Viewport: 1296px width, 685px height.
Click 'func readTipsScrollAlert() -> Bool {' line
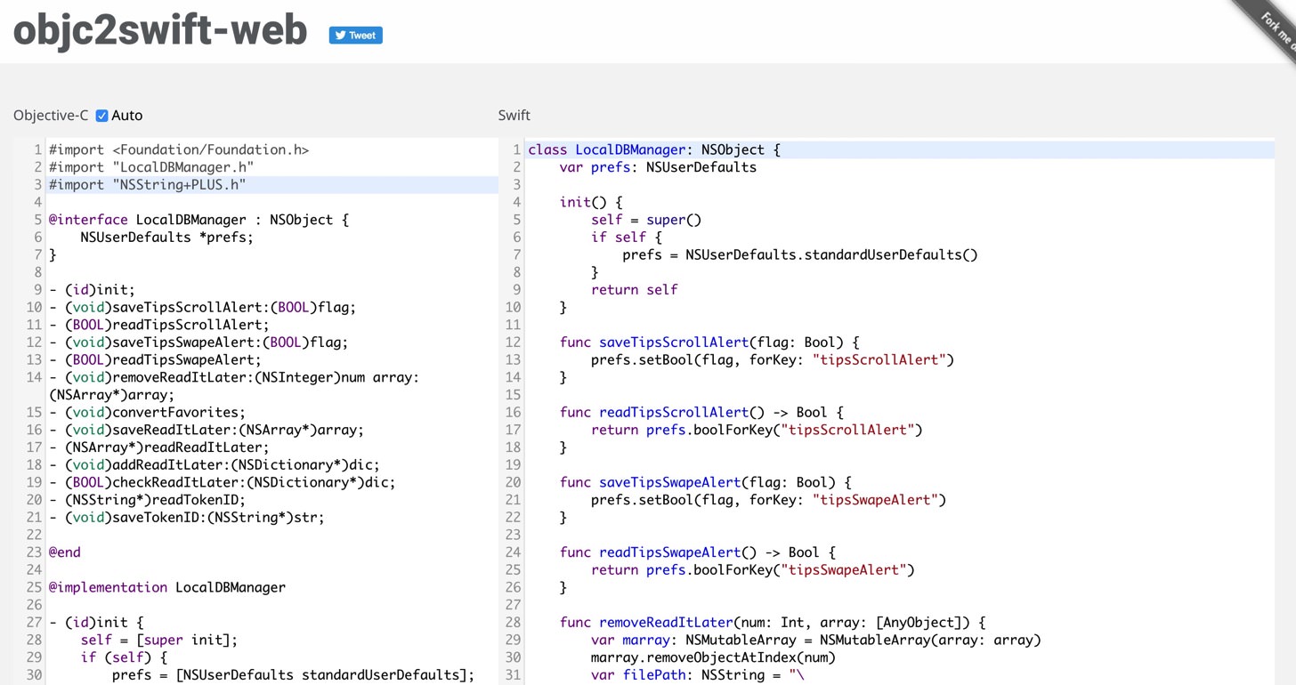click(701, 412)
